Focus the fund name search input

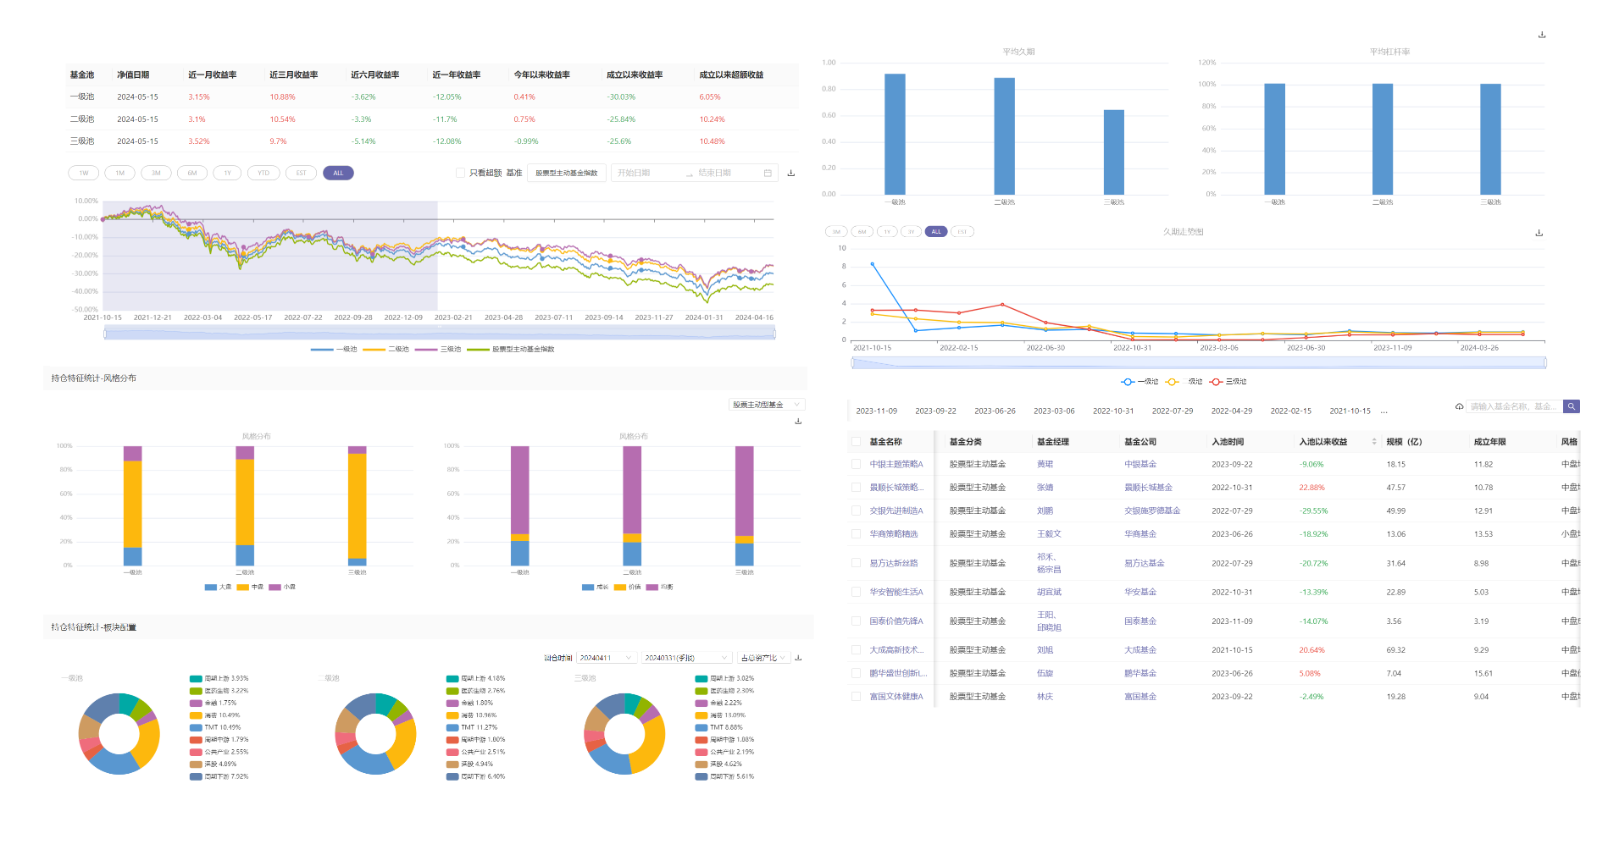pos(1512,406)
